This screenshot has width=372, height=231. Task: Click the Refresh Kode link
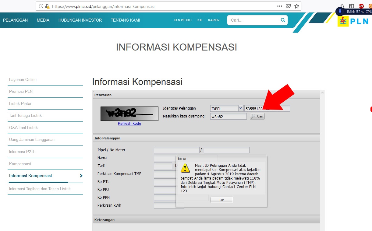129,124
